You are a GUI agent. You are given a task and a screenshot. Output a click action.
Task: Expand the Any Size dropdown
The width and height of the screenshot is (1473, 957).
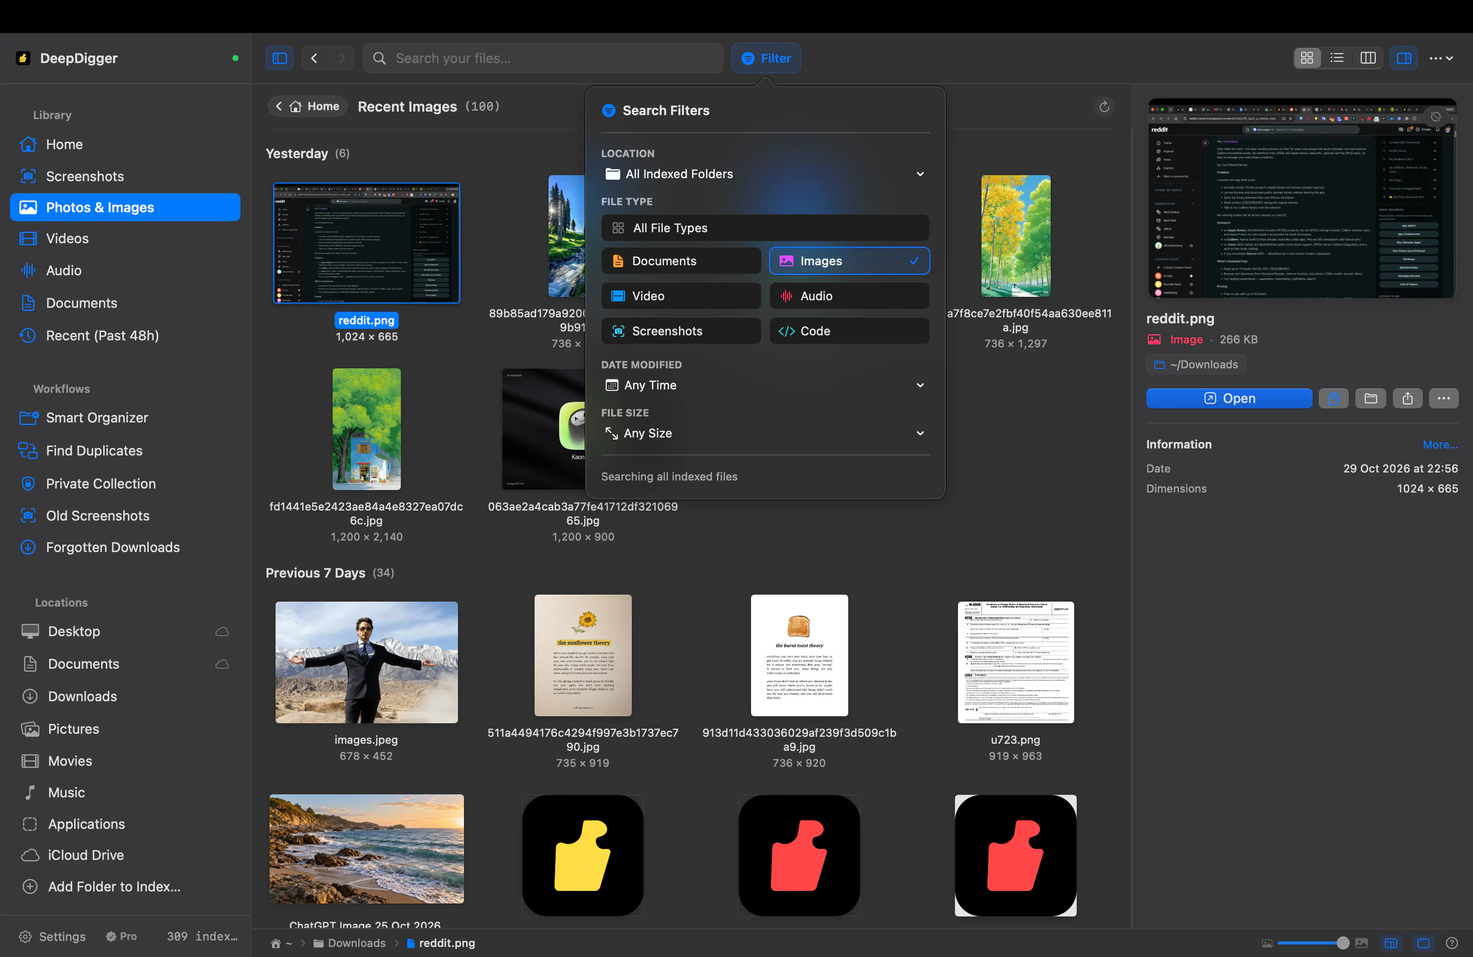(765, 433)
